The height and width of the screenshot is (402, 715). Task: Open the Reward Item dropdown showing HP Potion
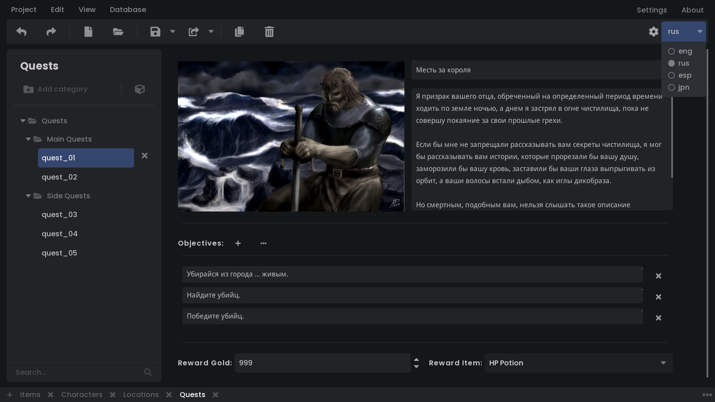663,363
